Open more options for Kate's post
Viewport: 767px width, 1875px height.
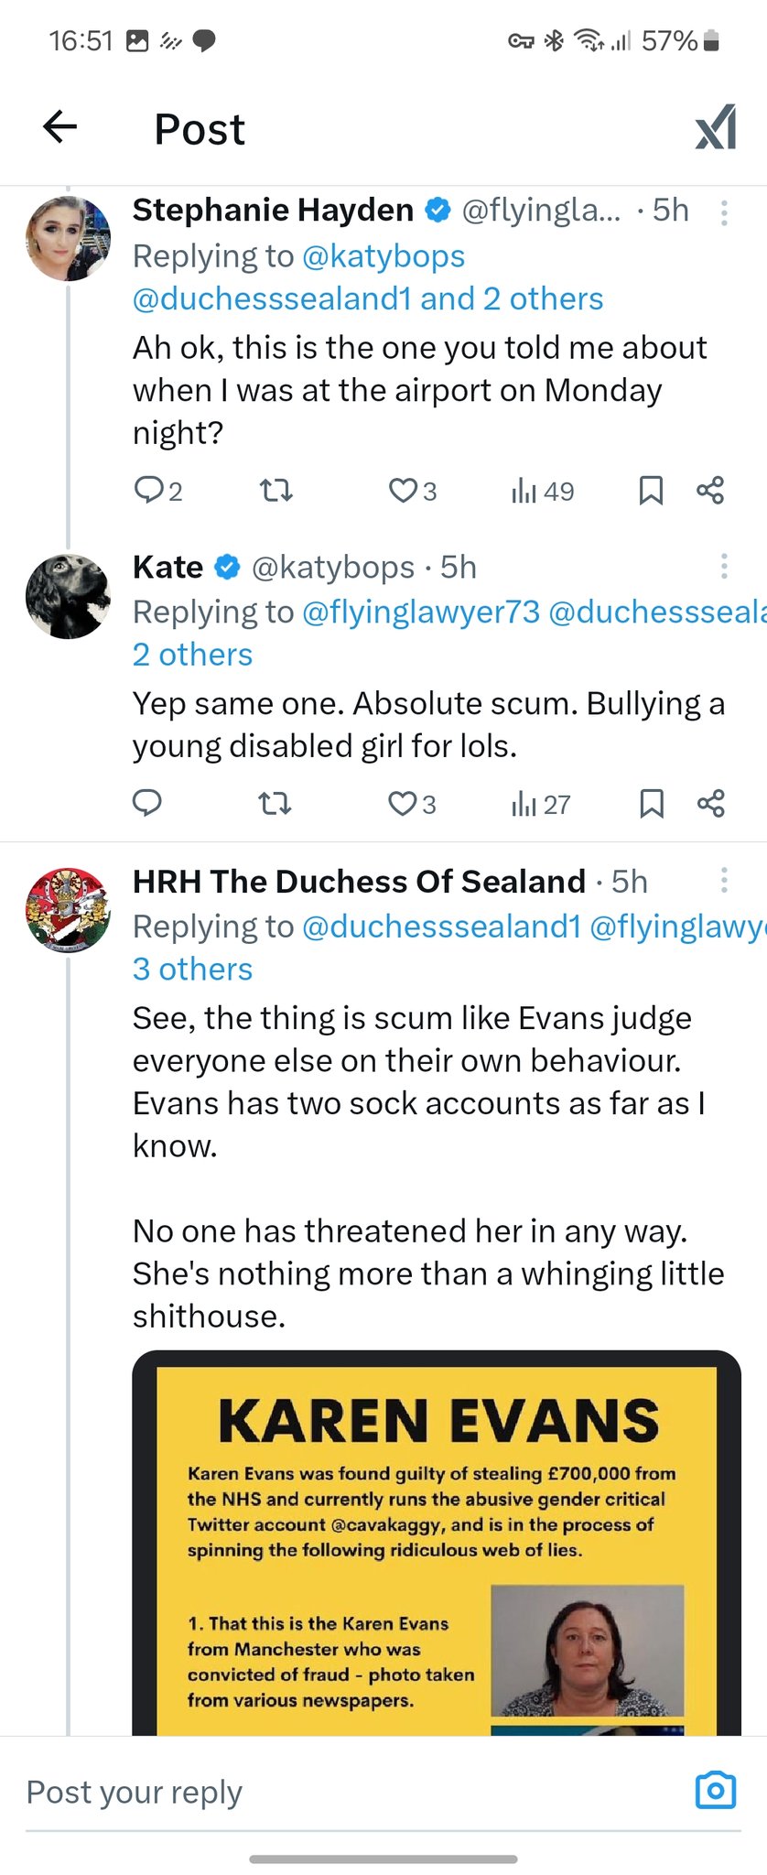tap(724, 566)
